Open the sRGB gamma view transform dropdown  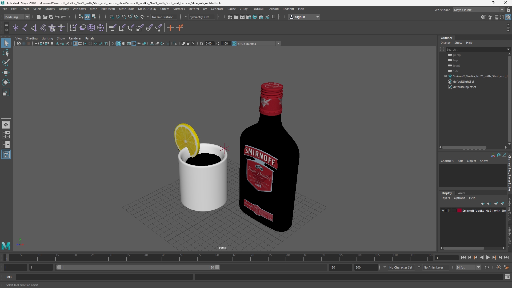pyautogui.click(x=259, y=43)
